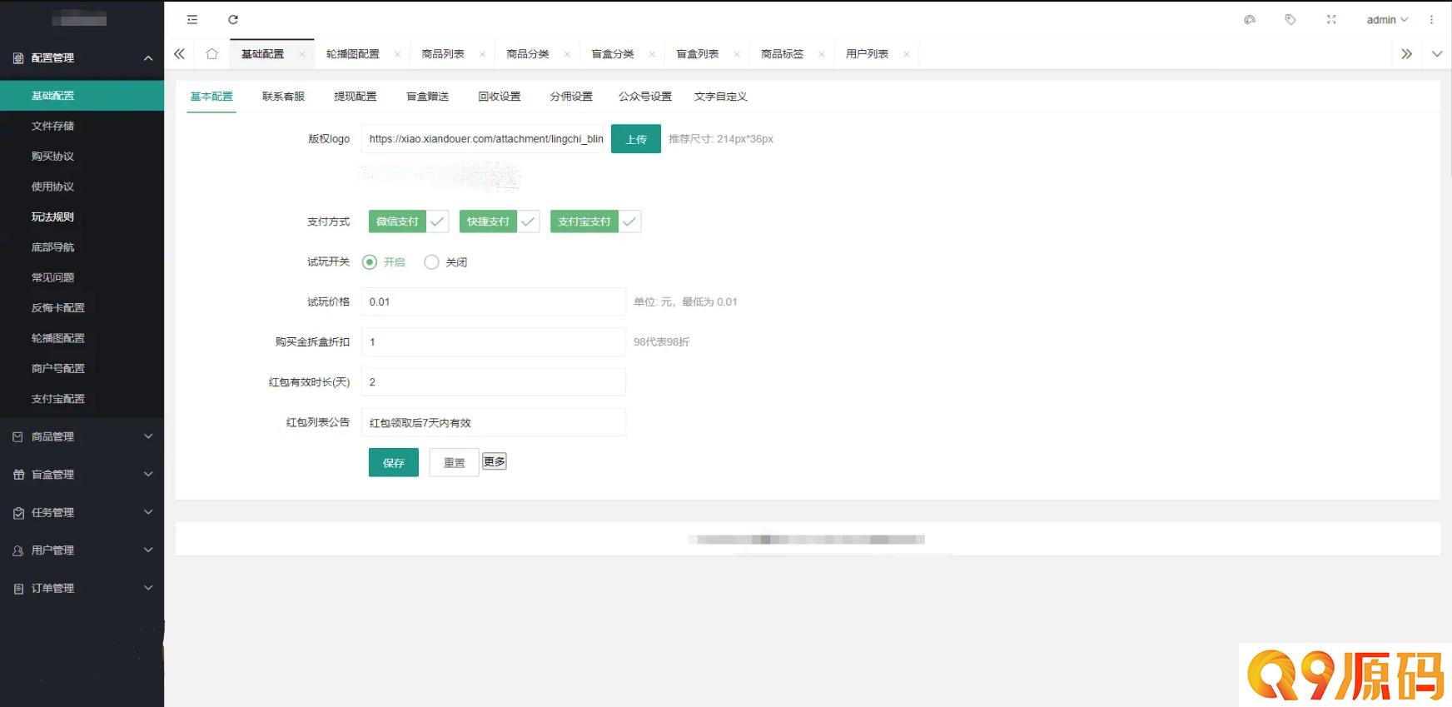Screen dimensions: 1452x707
Task: Switch to 文字自定义 settings tab
Action: point(721,97)
